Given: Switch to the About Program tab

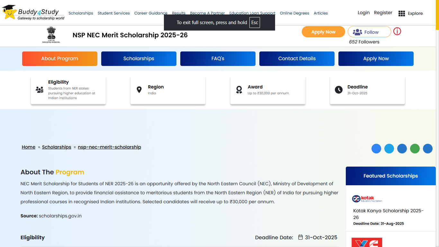Looking at the screenshot, I should coord(60,59).
